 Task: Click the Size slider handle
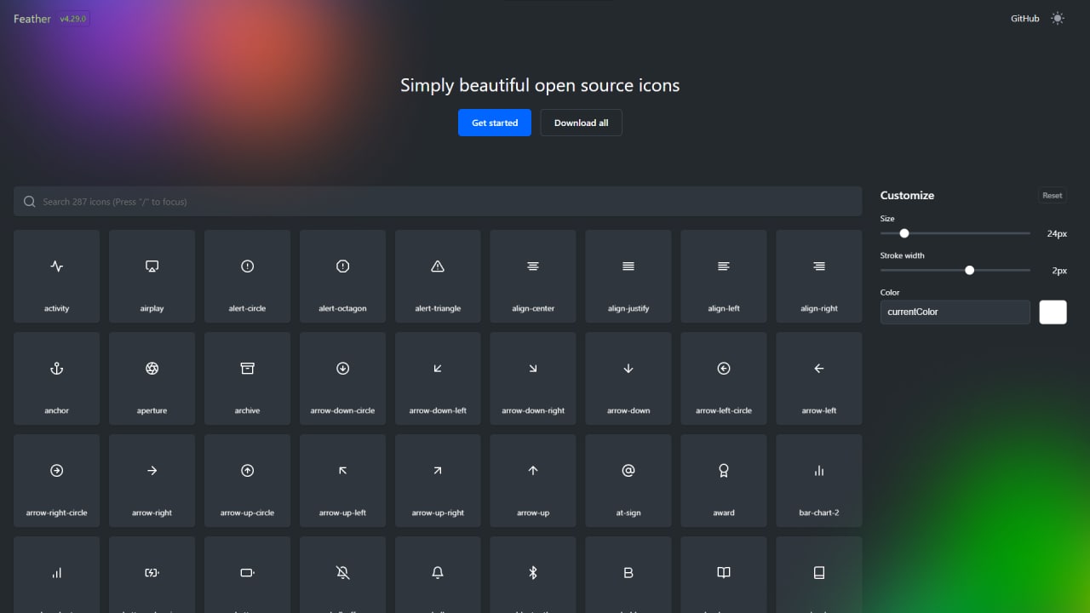point(904,233)
